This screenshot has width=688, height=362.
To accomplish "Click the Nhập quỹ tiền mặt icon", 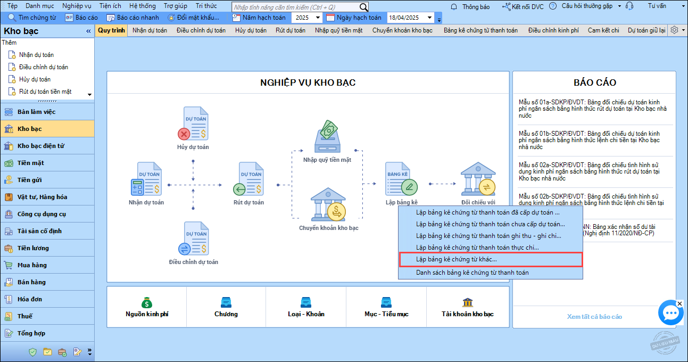I will tap(327, 137).
